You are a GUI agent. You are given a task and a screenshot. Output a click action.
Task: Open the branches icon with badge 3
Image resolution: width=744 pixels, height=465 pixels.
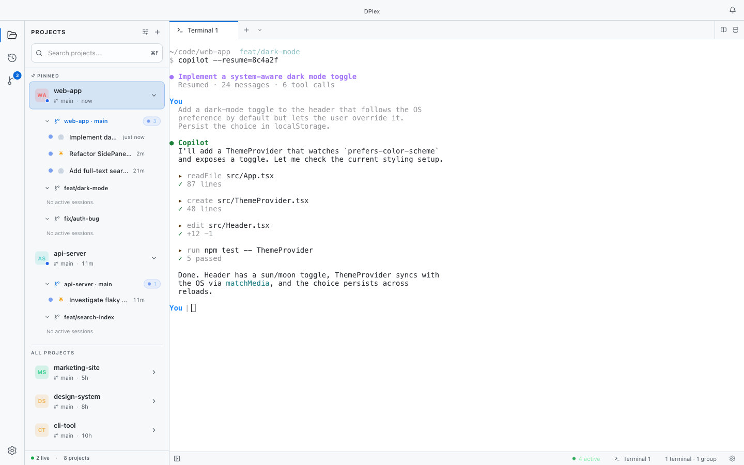[x=12, y=80]
